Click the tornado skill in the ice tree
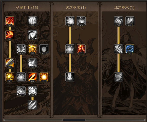This screenshot has width=147, height=122. coord(118,77)
